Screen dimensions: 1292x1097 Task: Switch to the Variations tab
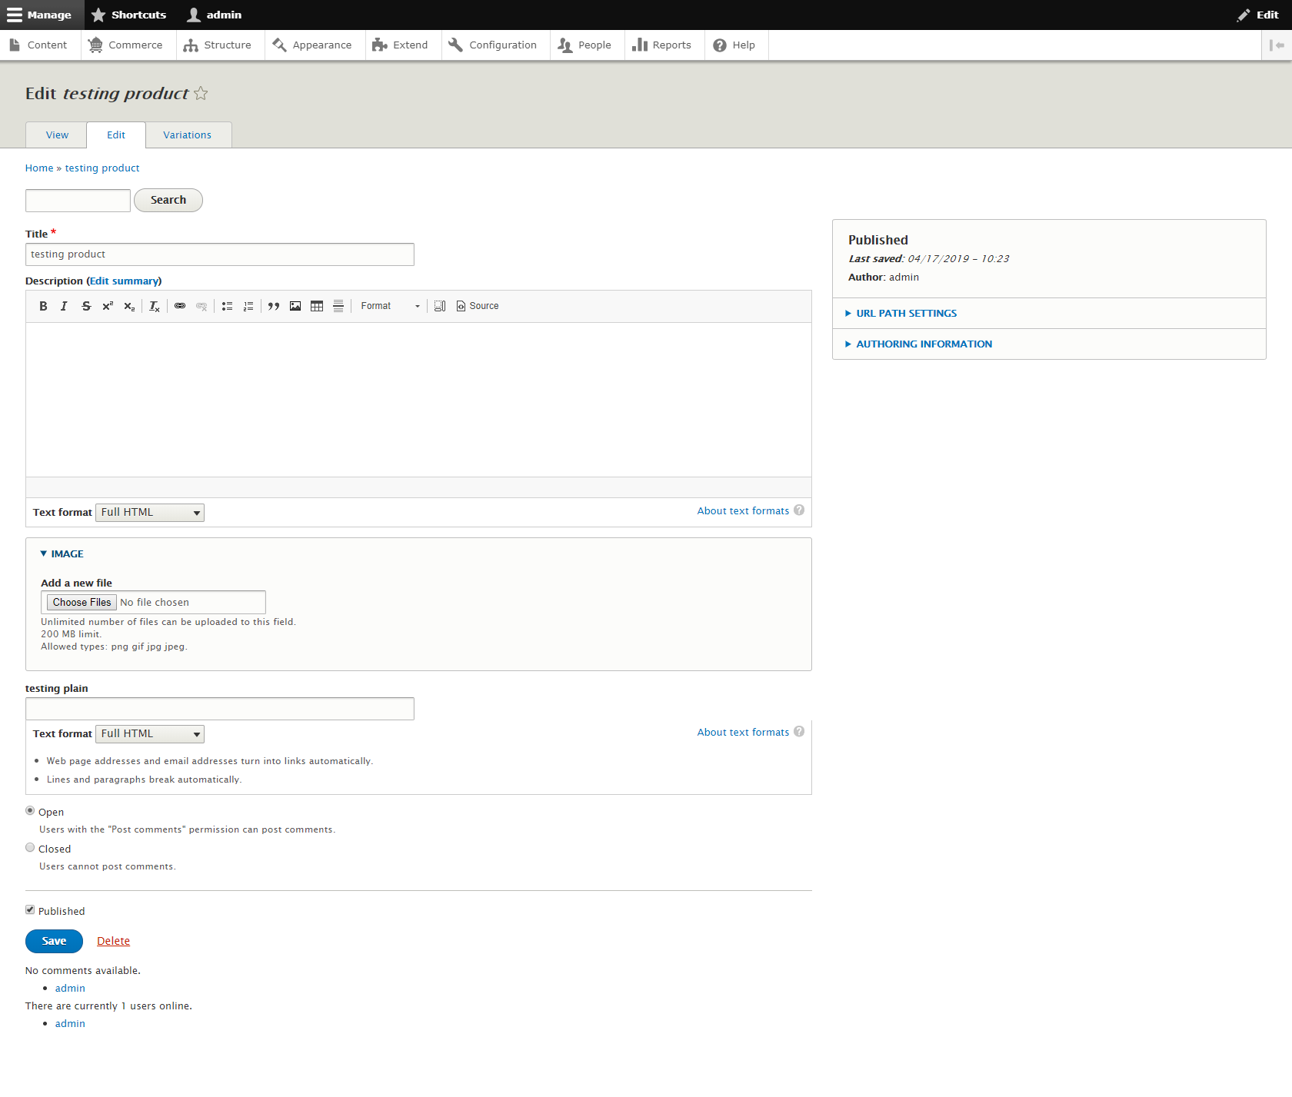coord(187,135)
